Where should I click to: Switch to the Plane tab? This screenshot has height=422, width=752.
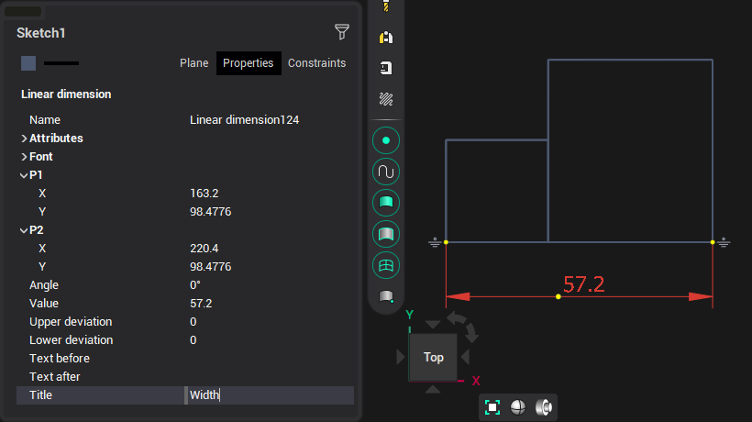tap(194, 63)
